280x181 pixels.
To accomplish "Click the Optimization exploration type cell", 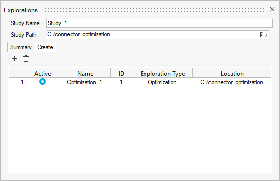I will tap(162, 82).
